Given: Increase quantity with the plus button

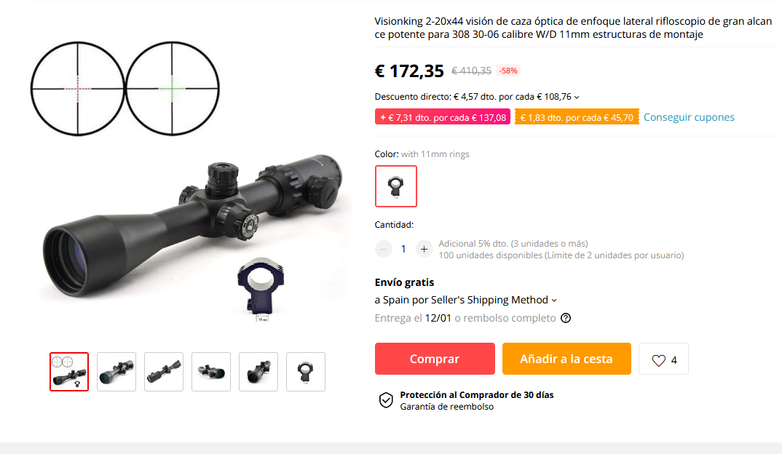Looking at the screenshot, I should [424, 249].
